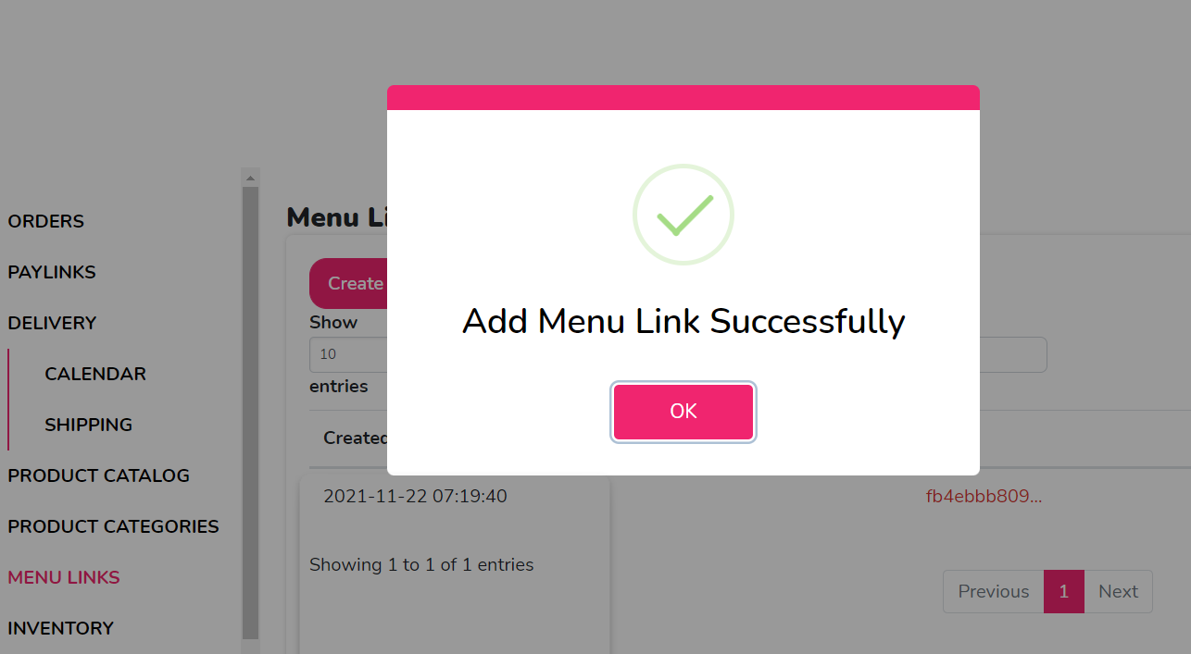
Task: Click the sidebar scrollbar up arrow
Action: (250, 177)
